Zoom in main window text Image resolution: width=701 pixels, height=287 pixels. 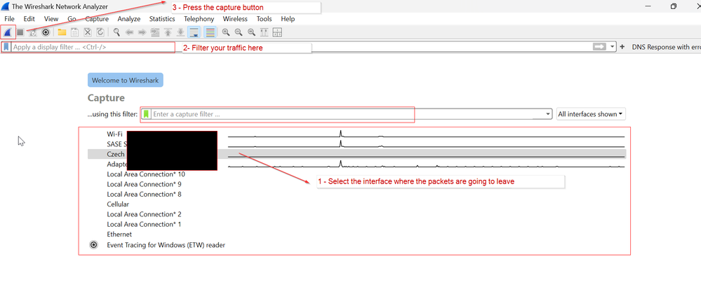point(226,32)
